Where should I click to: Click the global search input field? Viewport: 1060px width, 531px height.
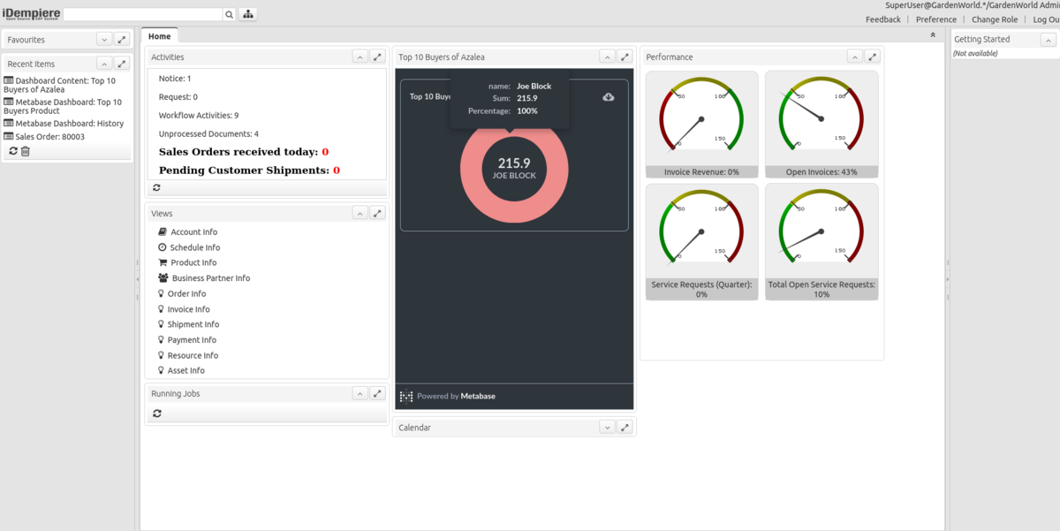click(x=142, y=15)
